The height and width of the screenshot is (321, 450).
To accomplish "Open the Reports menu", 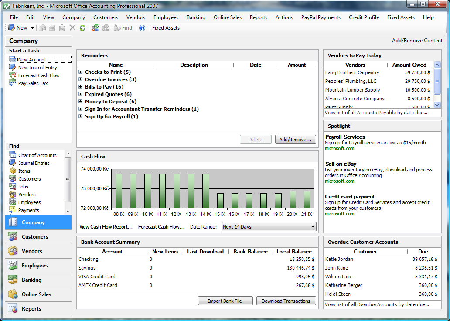I will point(258,17).
